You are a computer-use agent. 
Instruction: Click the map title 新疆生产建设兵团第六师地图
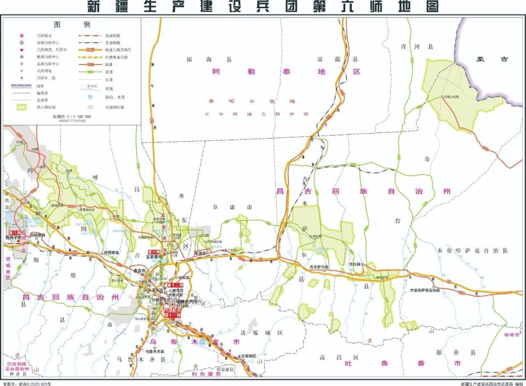[263, 7]
